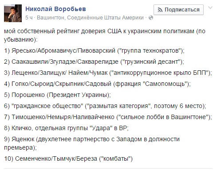Viewport: 217px width, 170px height.
Task: Click the intro sentence about рейтинг доверия США
Action: [x=105, y=35]
